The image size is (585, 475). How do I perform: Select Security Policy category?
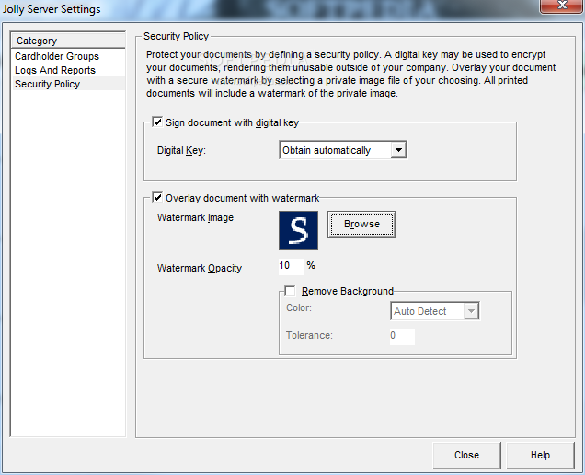[68, 84]
